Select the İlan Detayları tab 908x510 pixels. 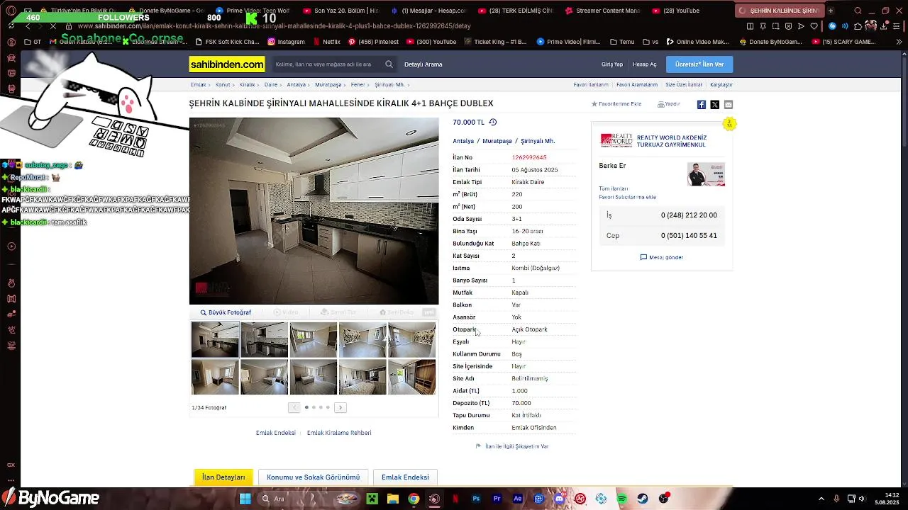click(x=223, y=477)
